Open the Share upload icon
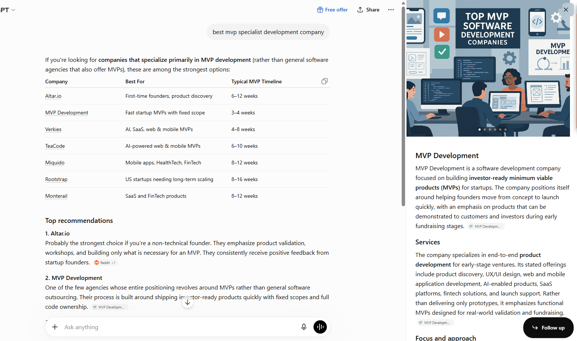The image size is (577, 341). pyautogui.click(x=360, y=10)
